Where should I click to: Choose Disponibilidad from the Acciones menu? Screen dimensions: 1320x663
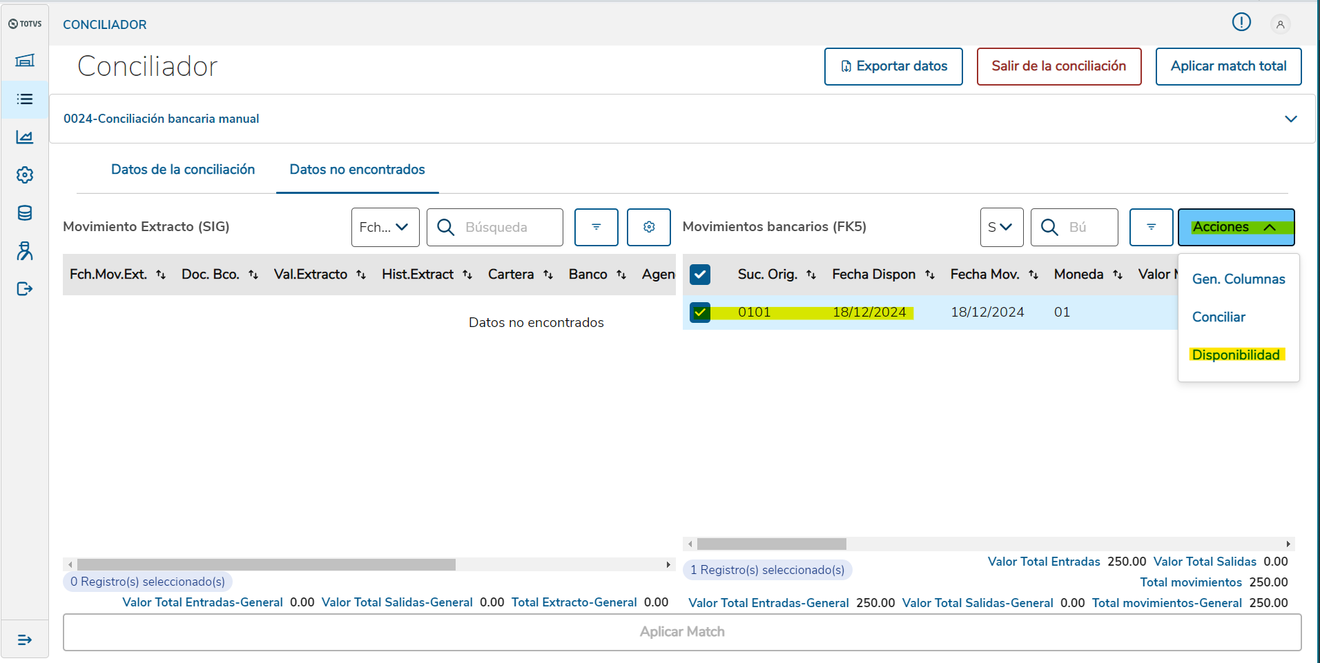1236,355
